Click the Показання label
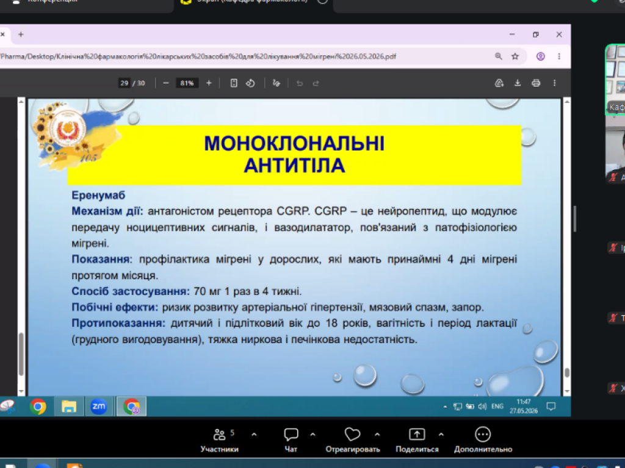The width and height of the screenshot is (625, 468). pos(102,259)
